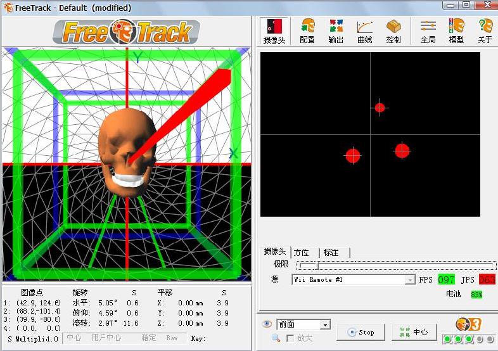Click the FreeTrack logo banner
Image resolution: width=498 pixels, height=351 pixels.
tap(127, 32)
